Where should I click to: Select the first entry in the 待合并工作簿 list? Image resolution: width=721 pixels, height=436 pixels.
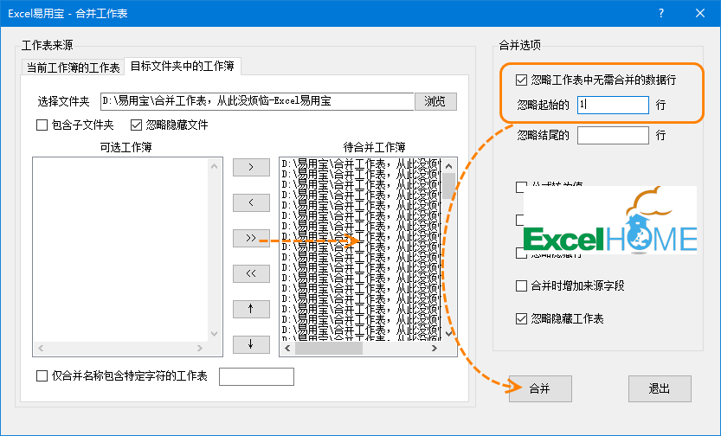point(361,163)
